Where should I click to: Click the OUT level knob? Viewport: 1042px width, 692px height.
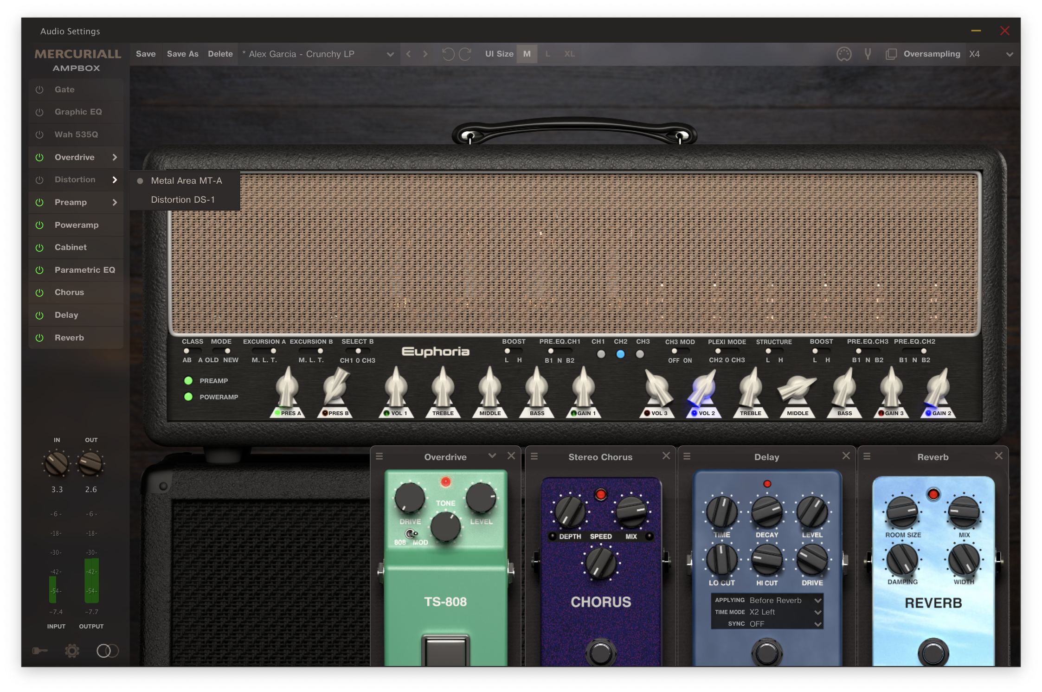pyautogui.click(x=90, y=464)
